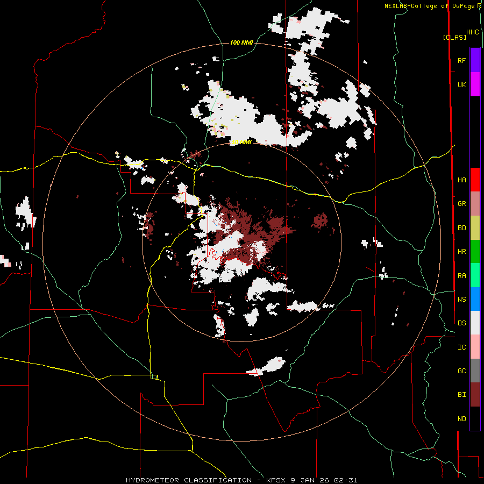Click the UK magenta legend swatch
The height and width of the screenshot is (484, 484).
pyautogui.click(x=475, y=84)
